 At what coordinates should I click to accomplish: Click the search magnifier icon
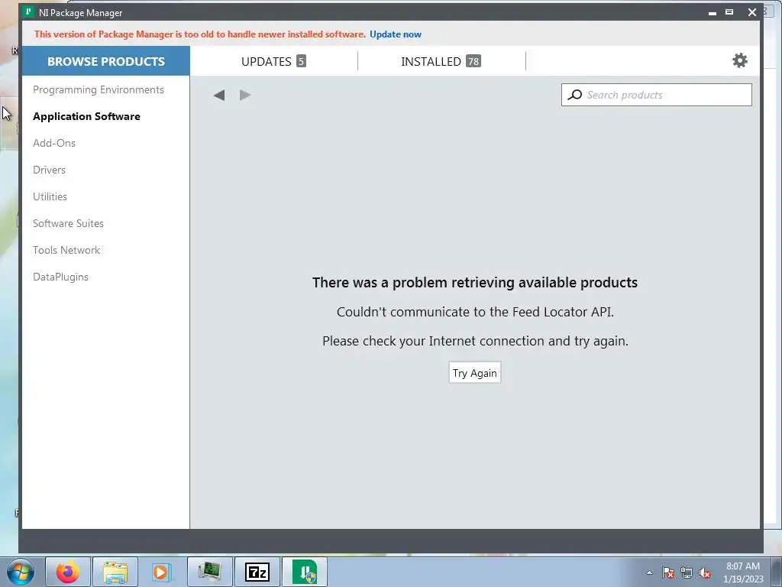click(x=574, y=95)
